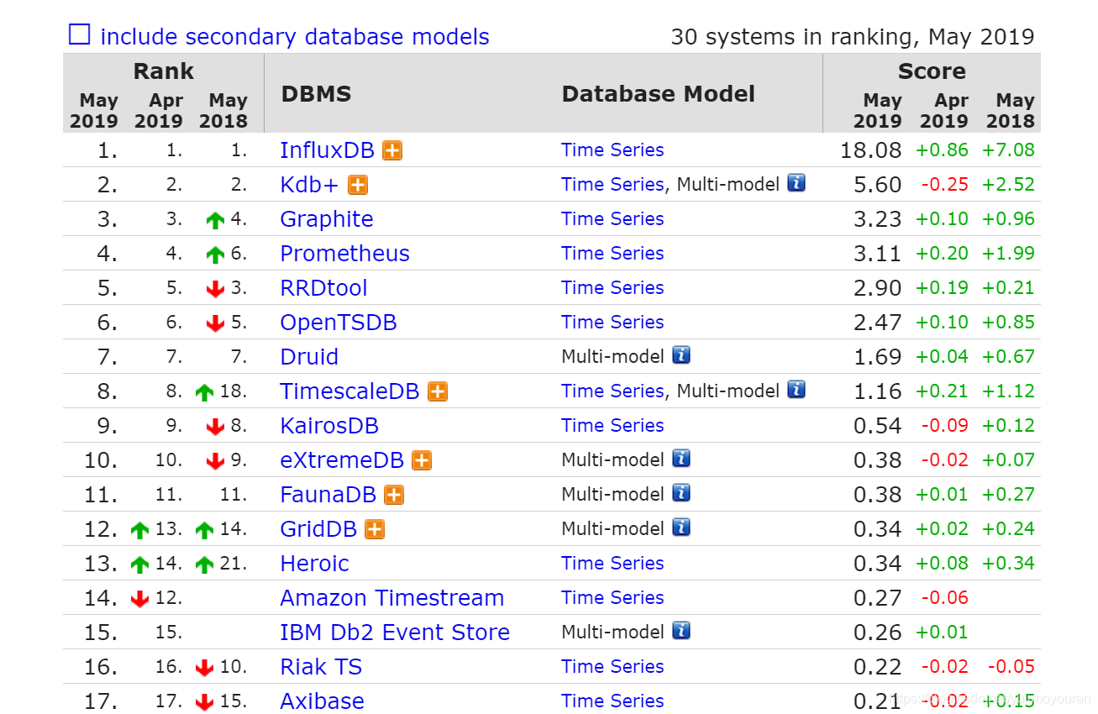This screenshot has height=714, width=1098.
Task: Click the Rank column header
Action: [x=163, y=71]
